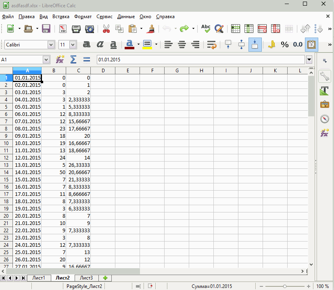Click the Save document icon
The height and width of the screenshot is (290, 334).
pyautogui.click(x=46, y=29)
